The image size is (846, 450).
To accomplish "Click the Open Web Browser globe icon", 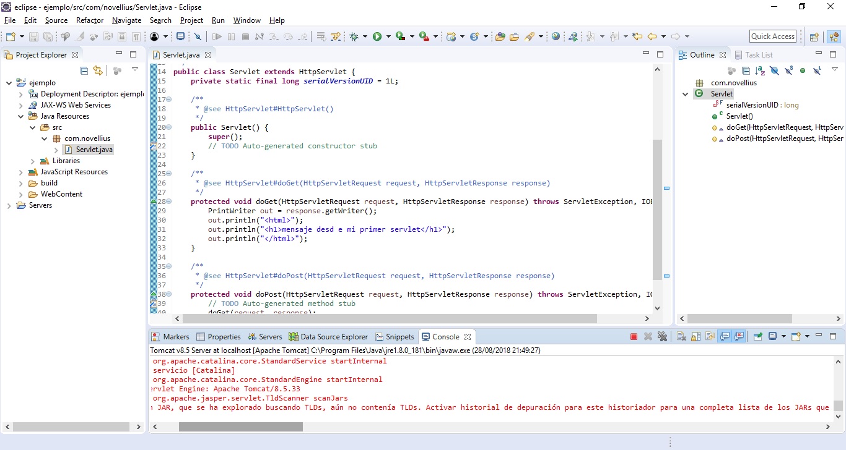I will 556,36.
